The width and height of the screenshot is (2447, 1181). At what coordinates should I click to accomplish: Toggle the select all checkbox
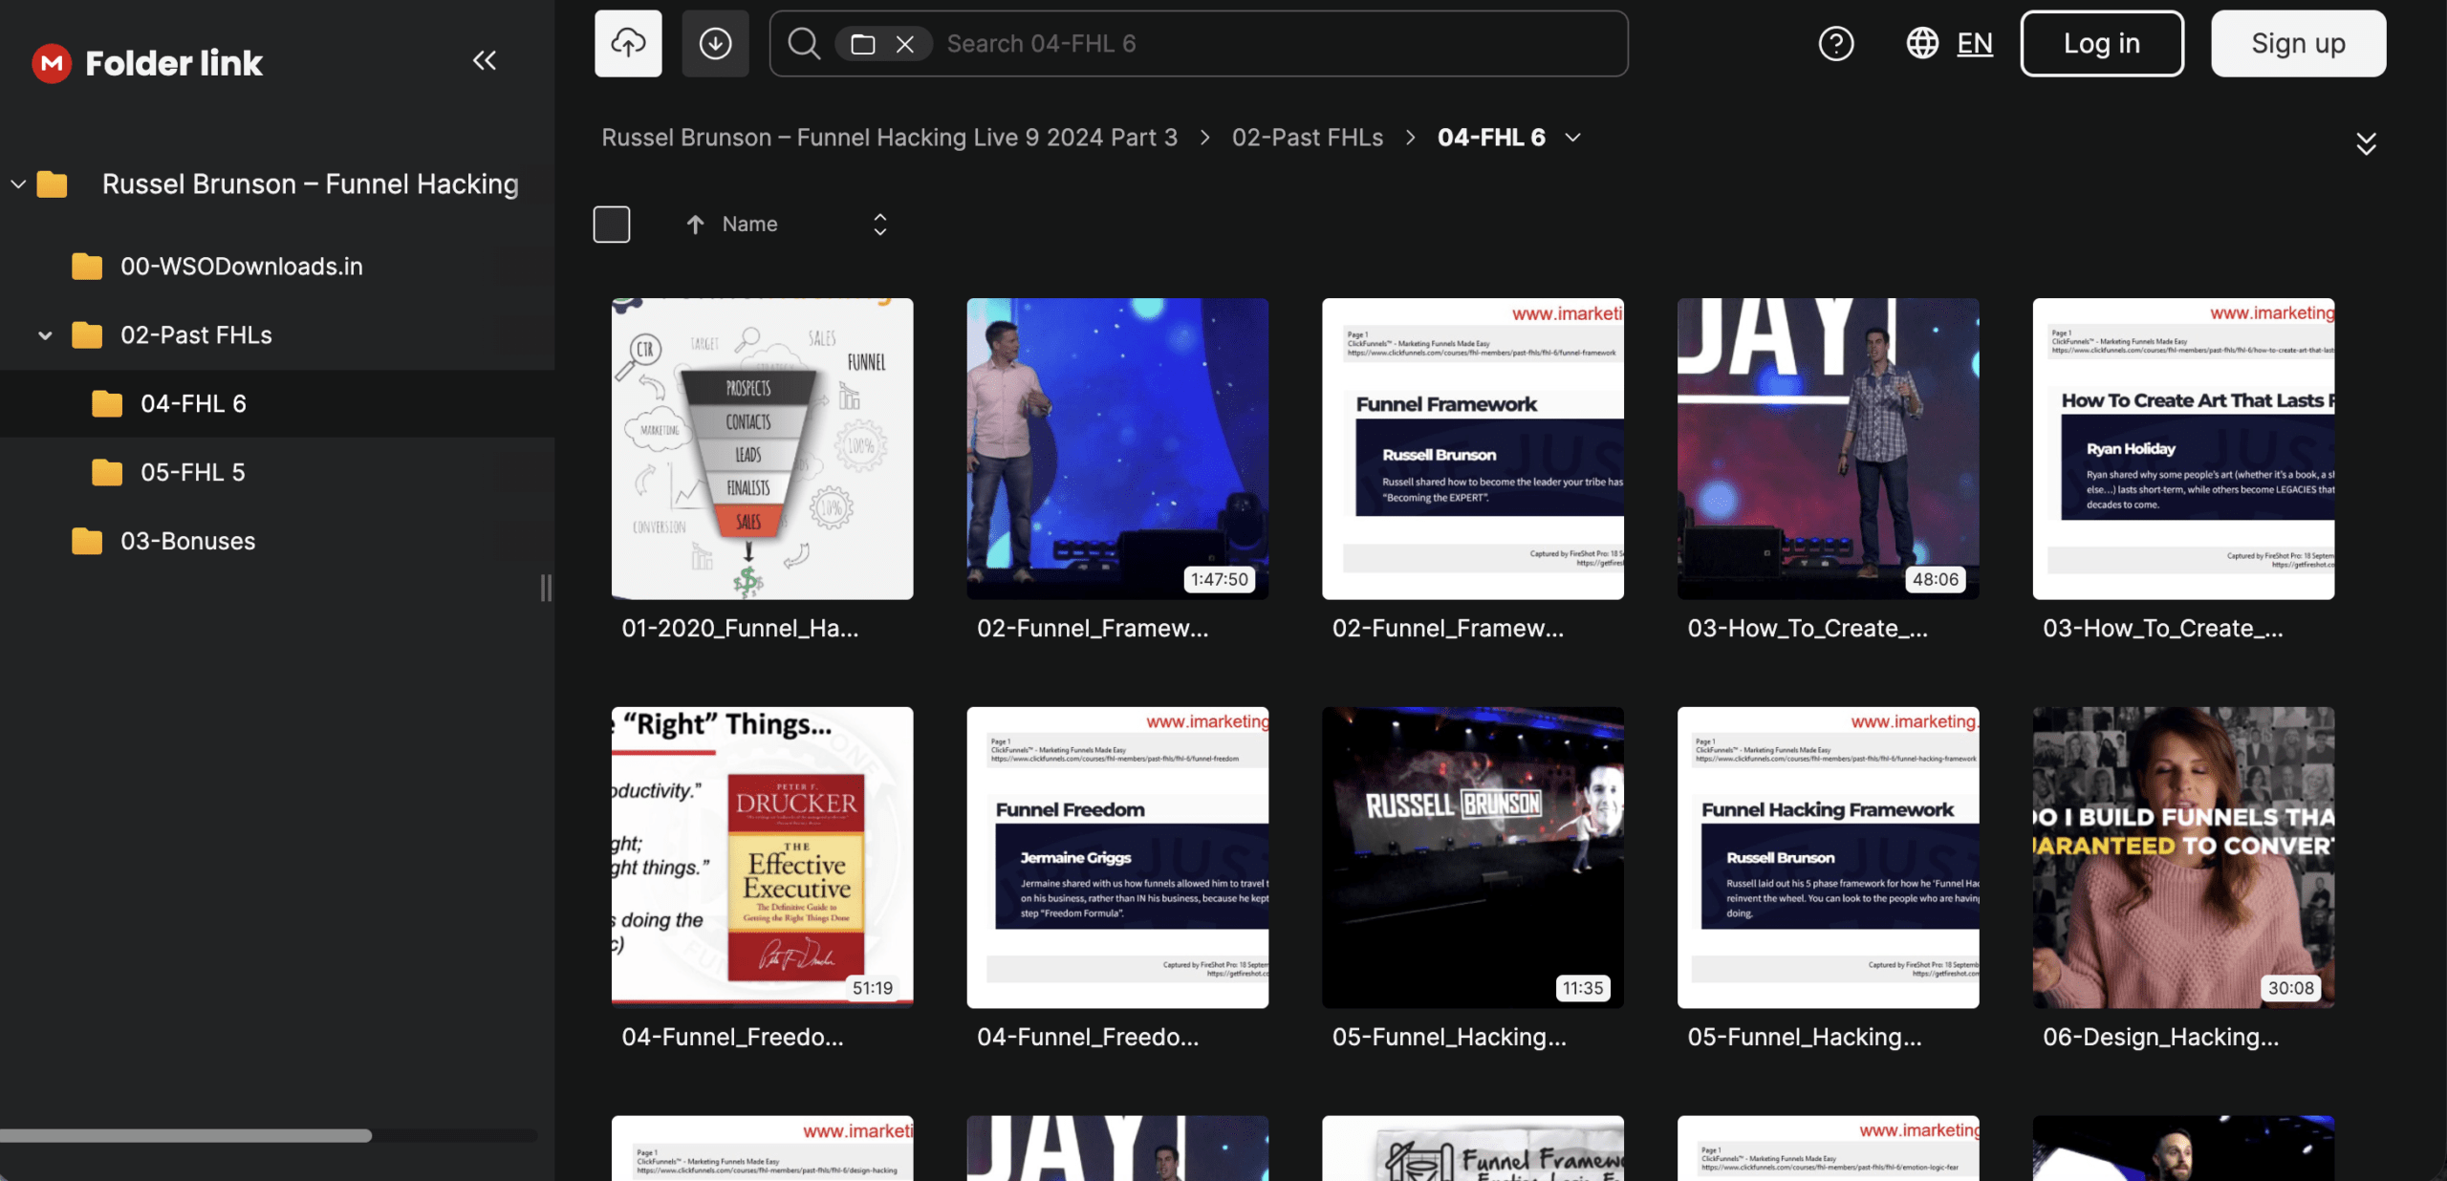point(612,225)
